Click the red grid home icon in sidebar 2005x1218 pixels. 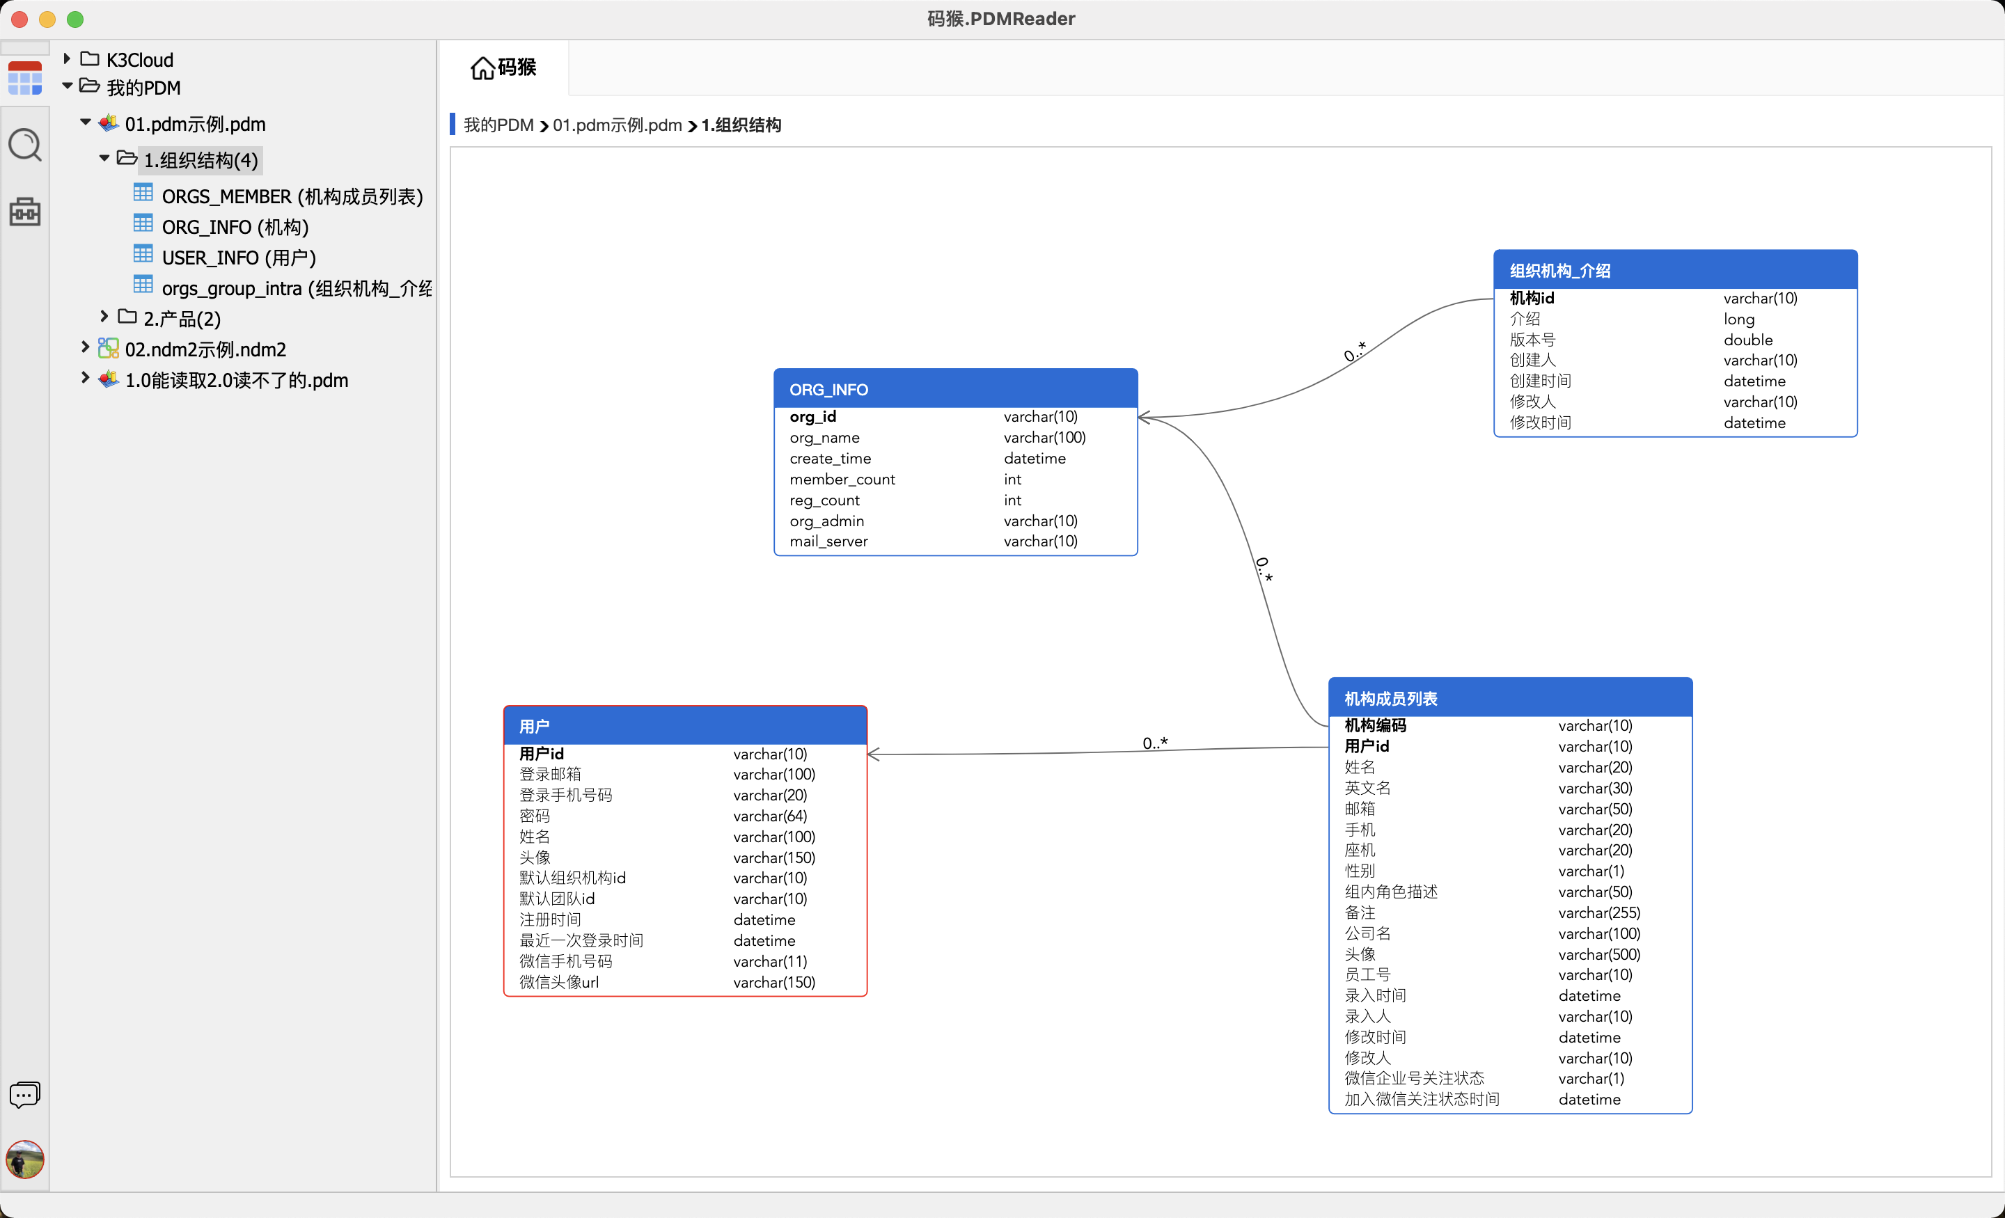(x=24, y=78)
